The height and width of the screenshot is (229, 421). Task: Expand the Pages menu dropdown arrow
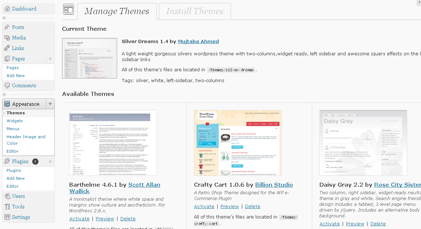[x=50, y=58]
